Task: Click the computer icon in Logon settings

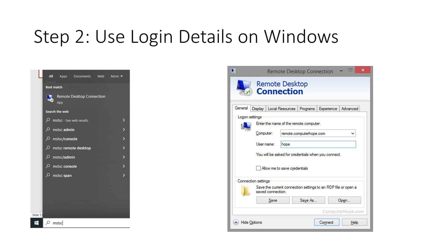Action: [246, 126]
